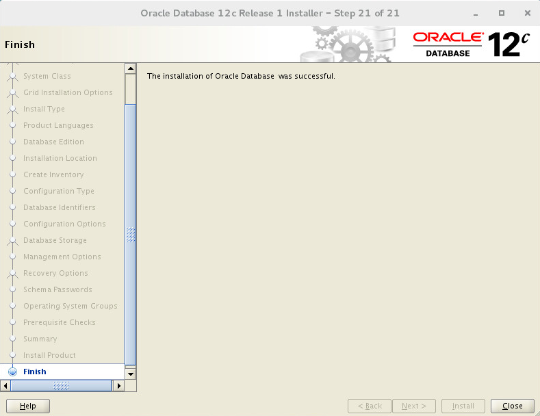Select Schema Passwords step
Screen dimensions: 540x416
pos(57,289)
